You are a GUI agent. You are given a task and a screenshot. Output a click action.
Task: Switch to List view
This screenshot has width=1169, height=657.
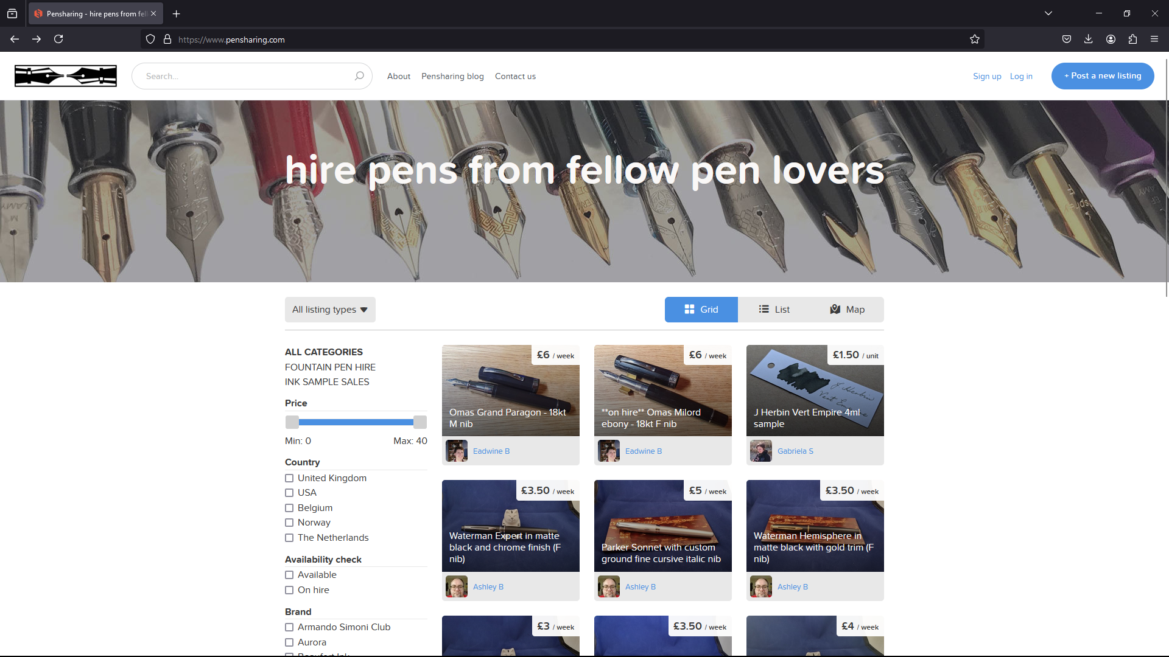point(774,309)
